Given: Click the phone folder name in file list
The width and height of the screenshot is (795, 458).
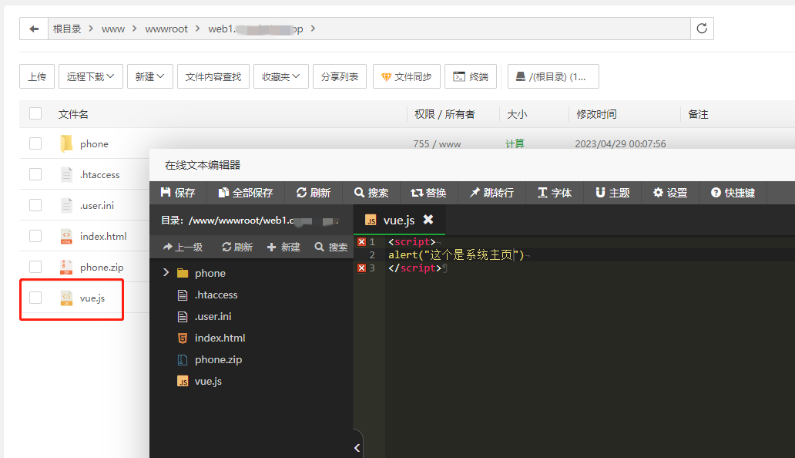Looking at the screenshot, I should point(94,143).
